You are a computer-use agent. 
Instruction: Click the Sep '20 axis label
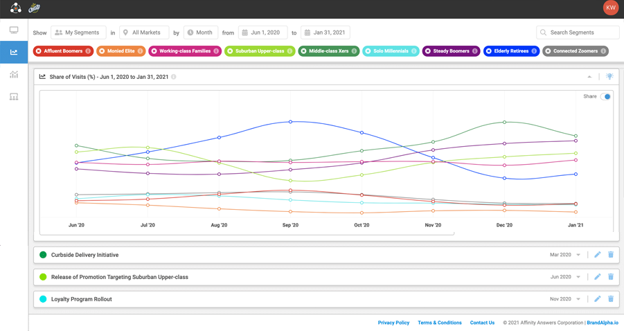tap(290, 225)
